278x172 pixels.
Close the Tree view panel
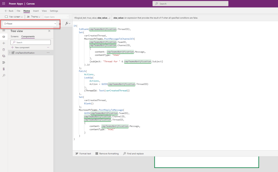click(49, 31)
